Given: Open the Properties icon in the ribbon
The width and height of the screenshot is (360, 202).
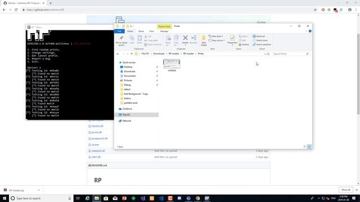Looking at the screenshot, I should pyautogui.click(x=232, y=38).
